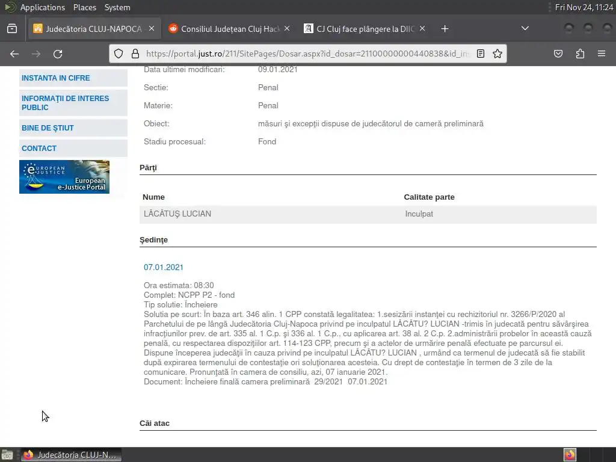
Task: Open the Applications menu
Action: pos(43,7)
